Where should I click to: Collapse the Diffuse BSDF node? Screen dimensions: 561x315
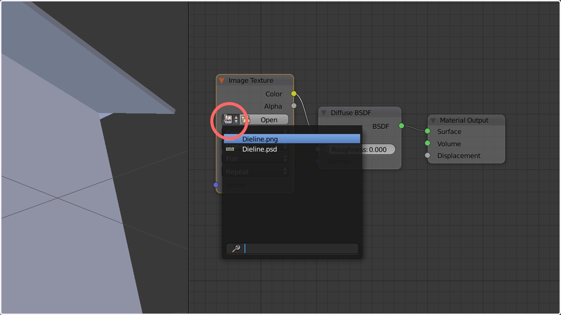324,113
